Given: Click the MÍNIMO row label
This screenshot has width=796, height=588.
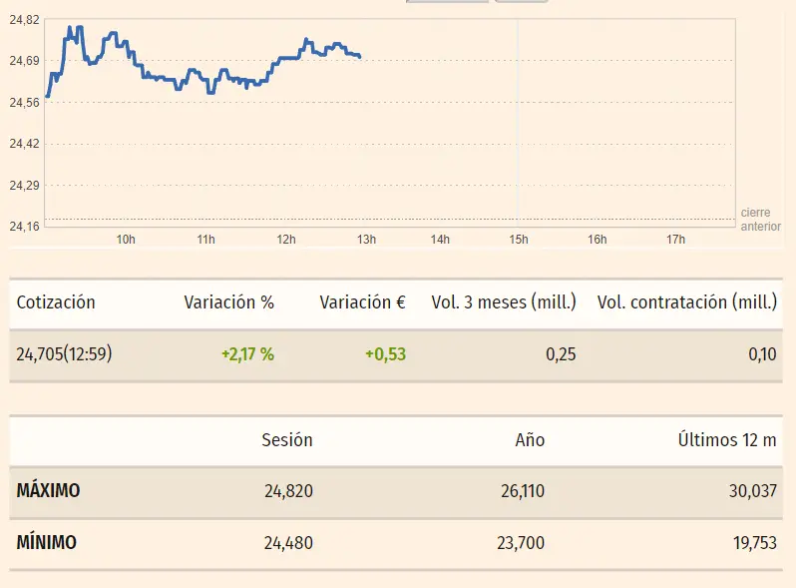Looking at the screenshot, I should point(46,543).
